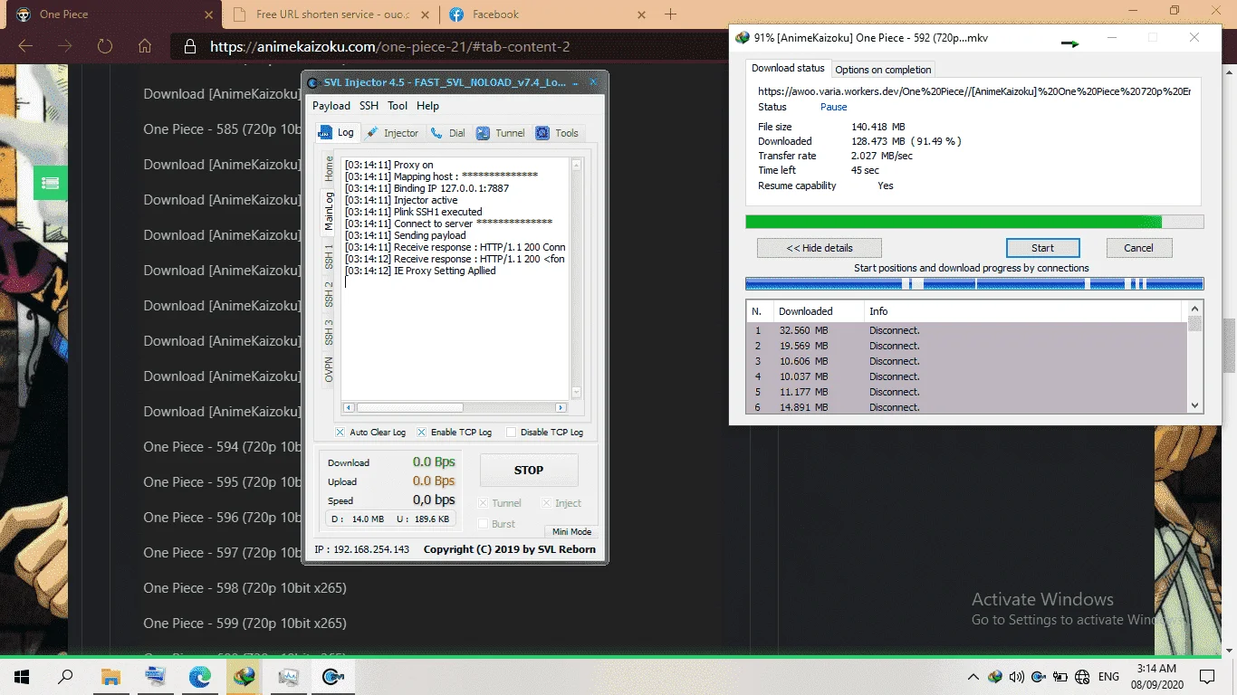Check Disable TCP Log checkbox

(x=511, y=433)
